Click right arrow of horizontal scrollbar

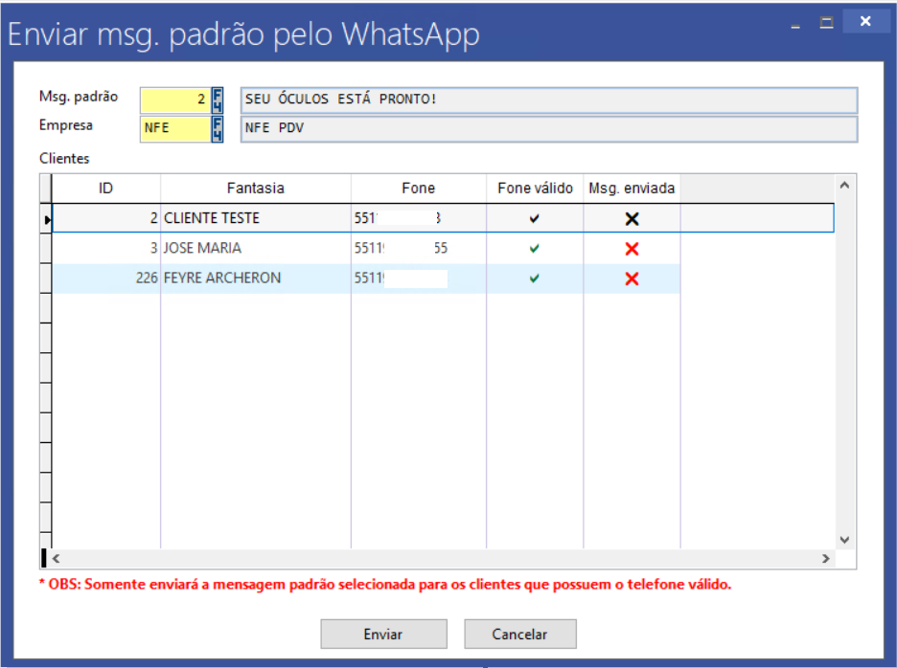pos(825,558)
